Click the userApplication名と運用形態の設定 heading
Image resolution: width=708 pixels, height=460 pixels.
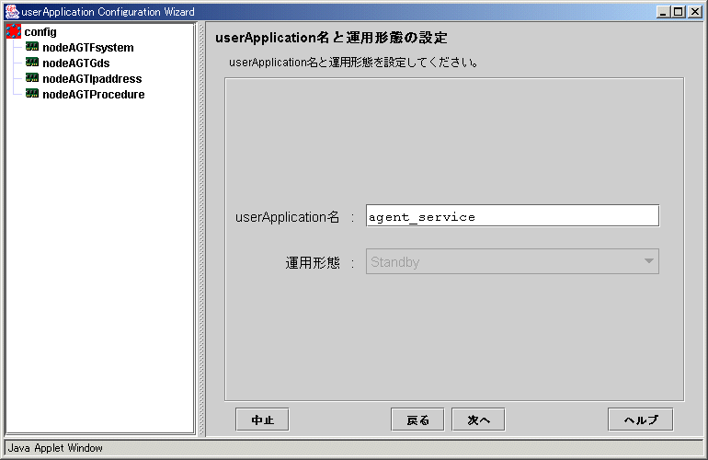(x=331, y=38)
